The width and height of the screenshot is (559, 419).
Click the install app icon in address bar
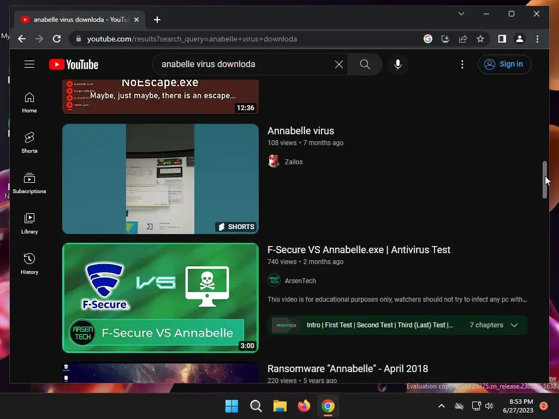tap(445, 39)
